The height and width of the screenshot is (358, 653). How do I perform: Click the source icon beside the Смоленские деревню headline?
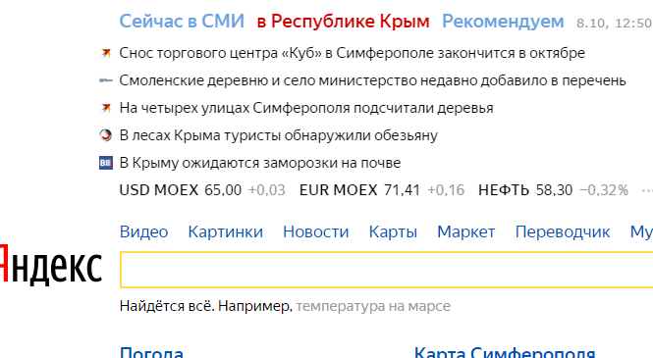coord(106,80)
